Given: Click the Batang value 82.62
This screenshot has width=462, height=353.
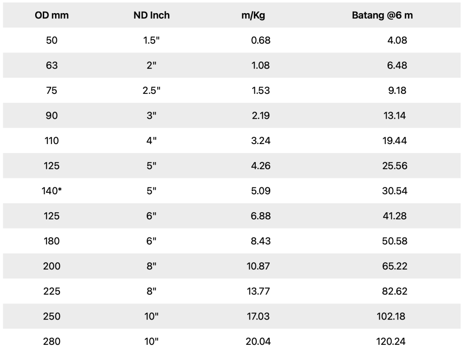Looking at the screenshot, I should point(395,291).
